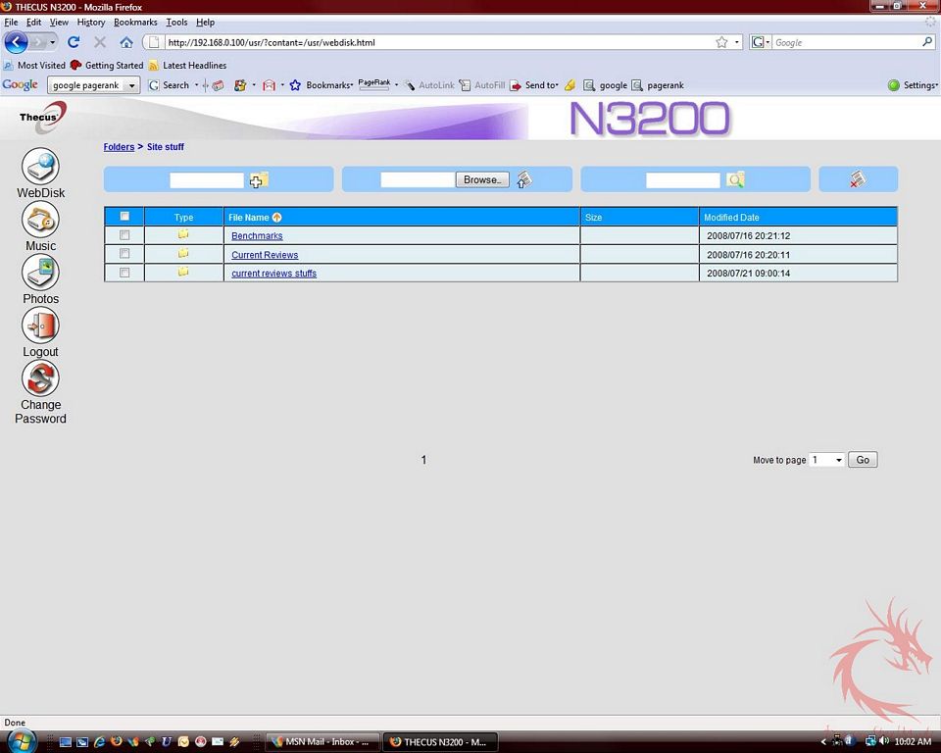Click Firefox back arrow button
941x753 pixels.
tap(17, 42)
